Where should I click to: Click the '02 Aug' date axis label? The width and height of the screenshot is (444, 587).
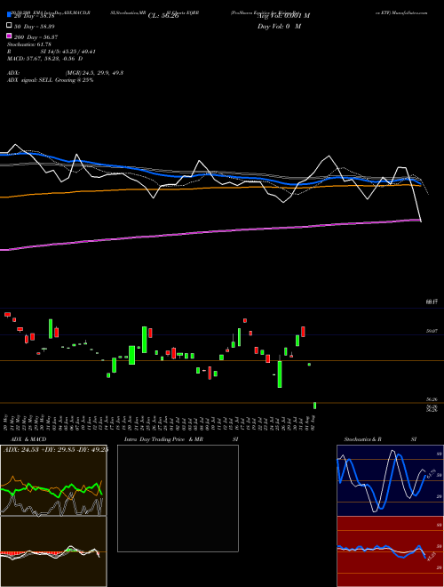pos(313,422)
